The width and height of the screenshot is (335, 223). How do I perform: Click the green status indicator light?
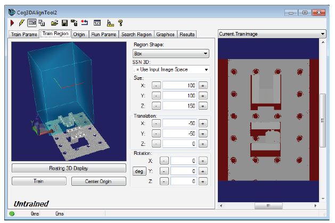click(12, 213)
